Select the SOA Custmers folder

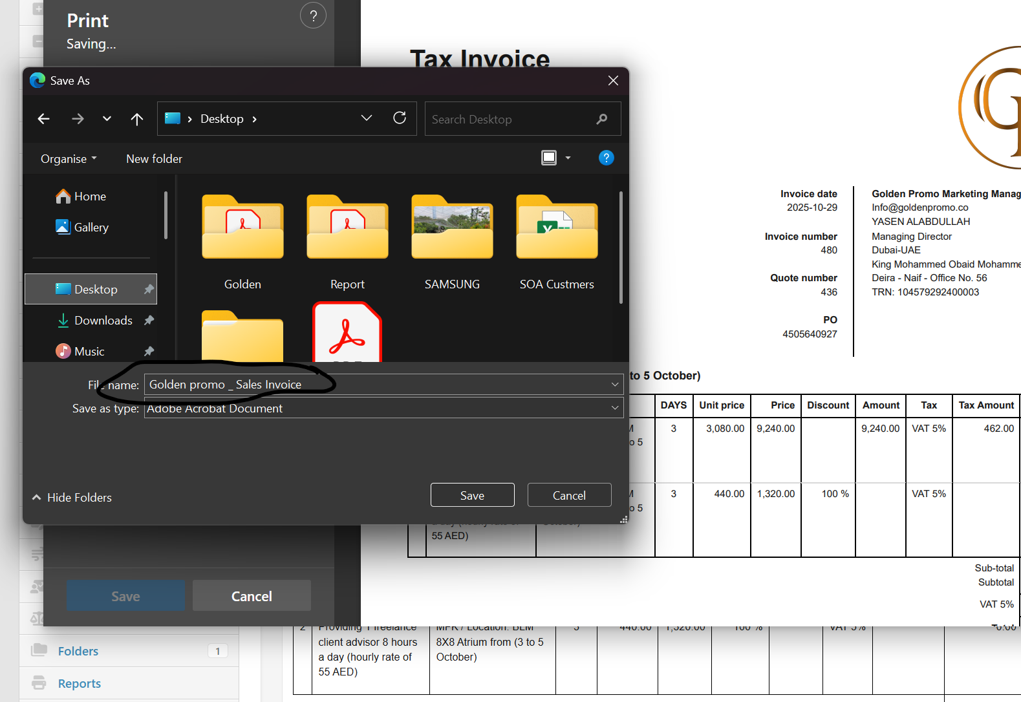[x=557, y=243]
